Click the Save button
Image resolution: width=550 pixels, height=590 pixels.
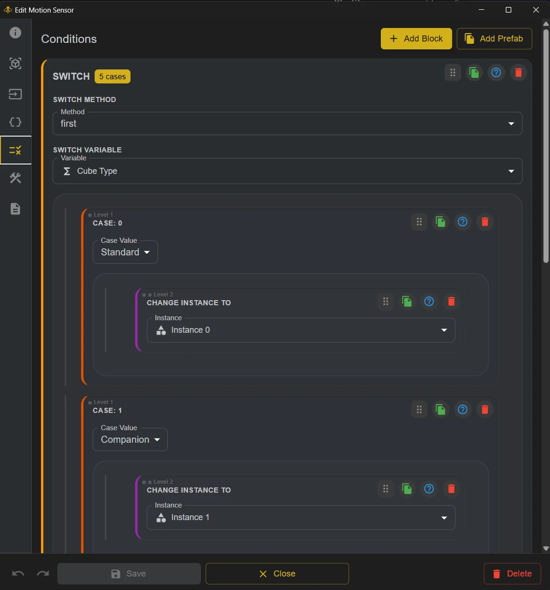pos(129,574)
